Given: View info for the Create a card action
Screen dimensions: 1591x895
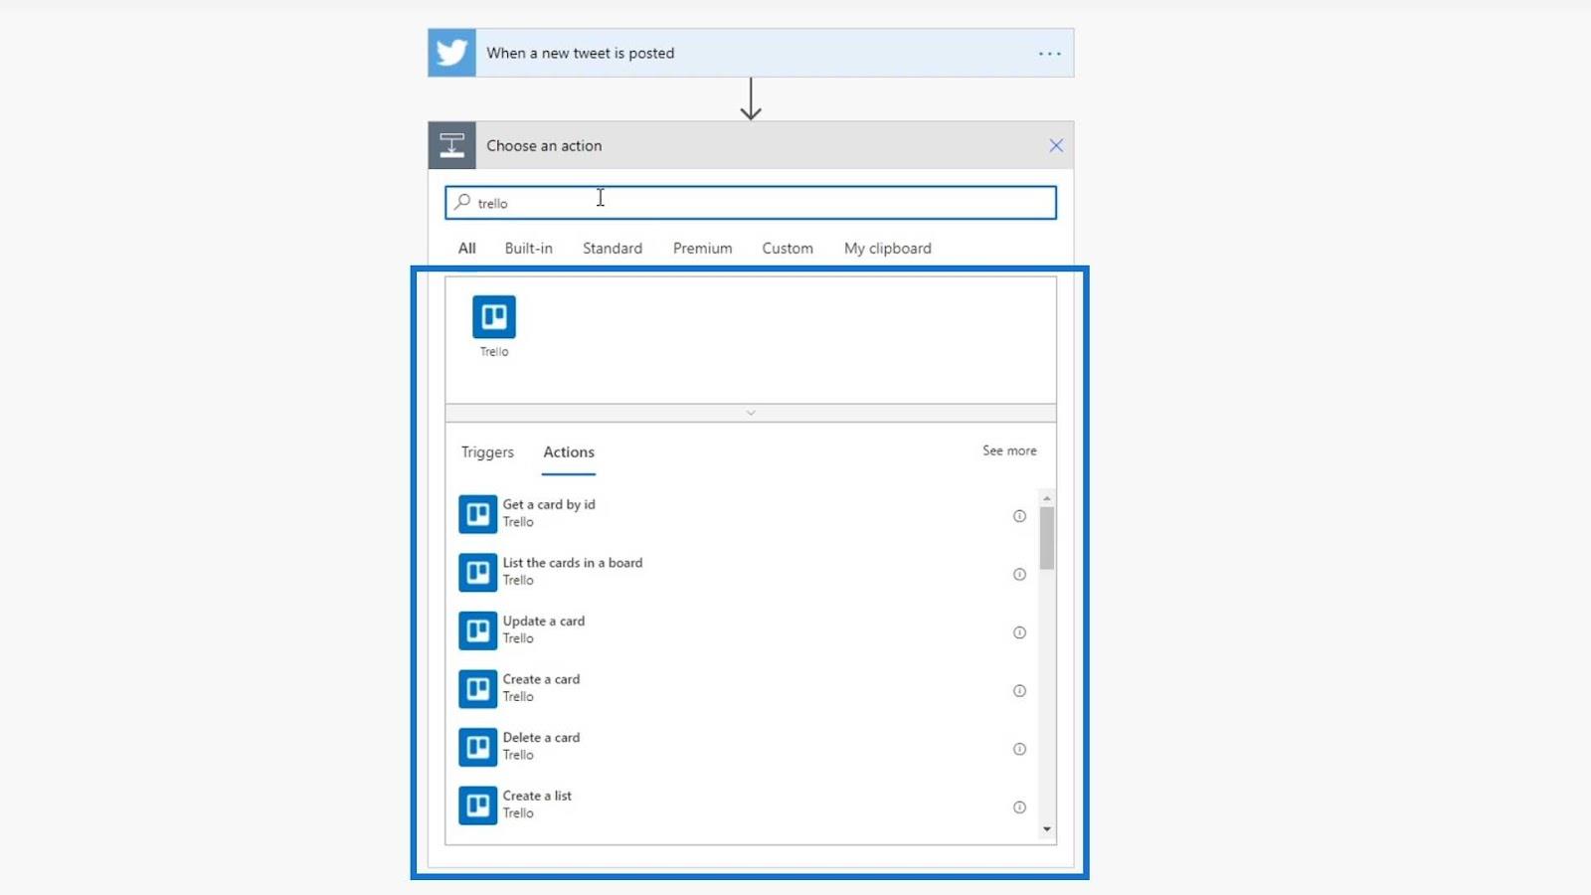Looking at the screenshot, I should [x=1019, y=691].
